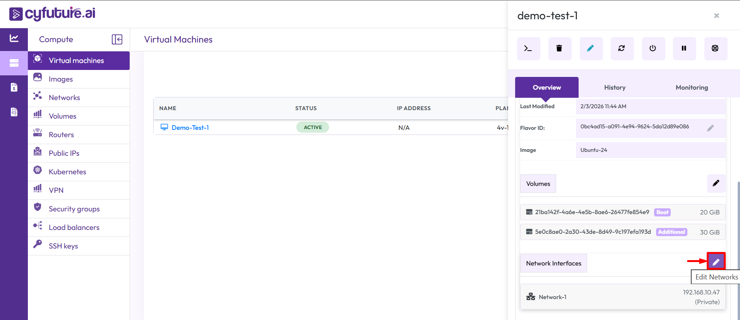Click the Edit Networks pencil icon
Screen dimensions: 740x320
click(x=716, y=262)
